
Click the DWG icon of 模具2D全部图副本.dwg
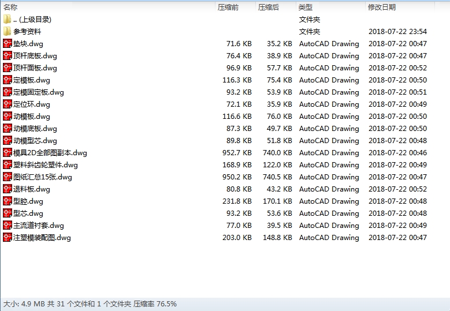tap(7, 152)
